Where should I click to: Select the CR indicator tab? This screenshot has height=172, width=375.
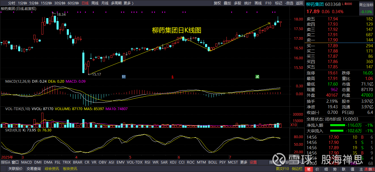(87, 162)
